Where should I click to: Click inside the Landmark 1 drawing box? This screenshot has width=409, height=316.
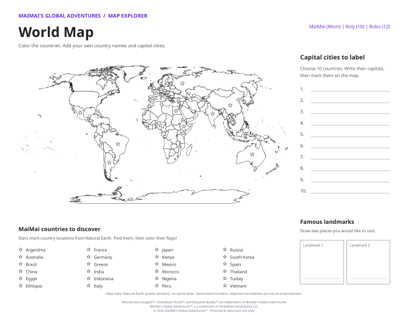point(322,262)
